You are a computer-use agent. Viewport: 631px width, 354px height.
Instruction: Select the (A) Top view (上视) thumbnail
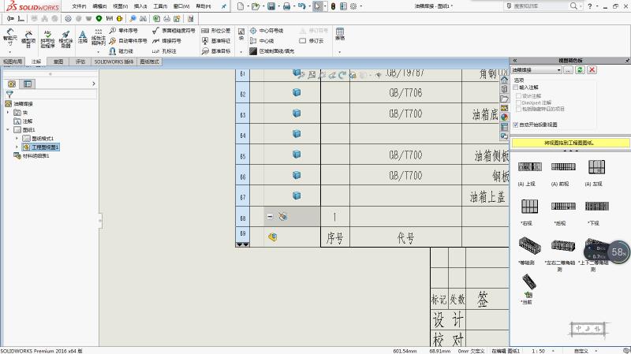tap(529, 166)
